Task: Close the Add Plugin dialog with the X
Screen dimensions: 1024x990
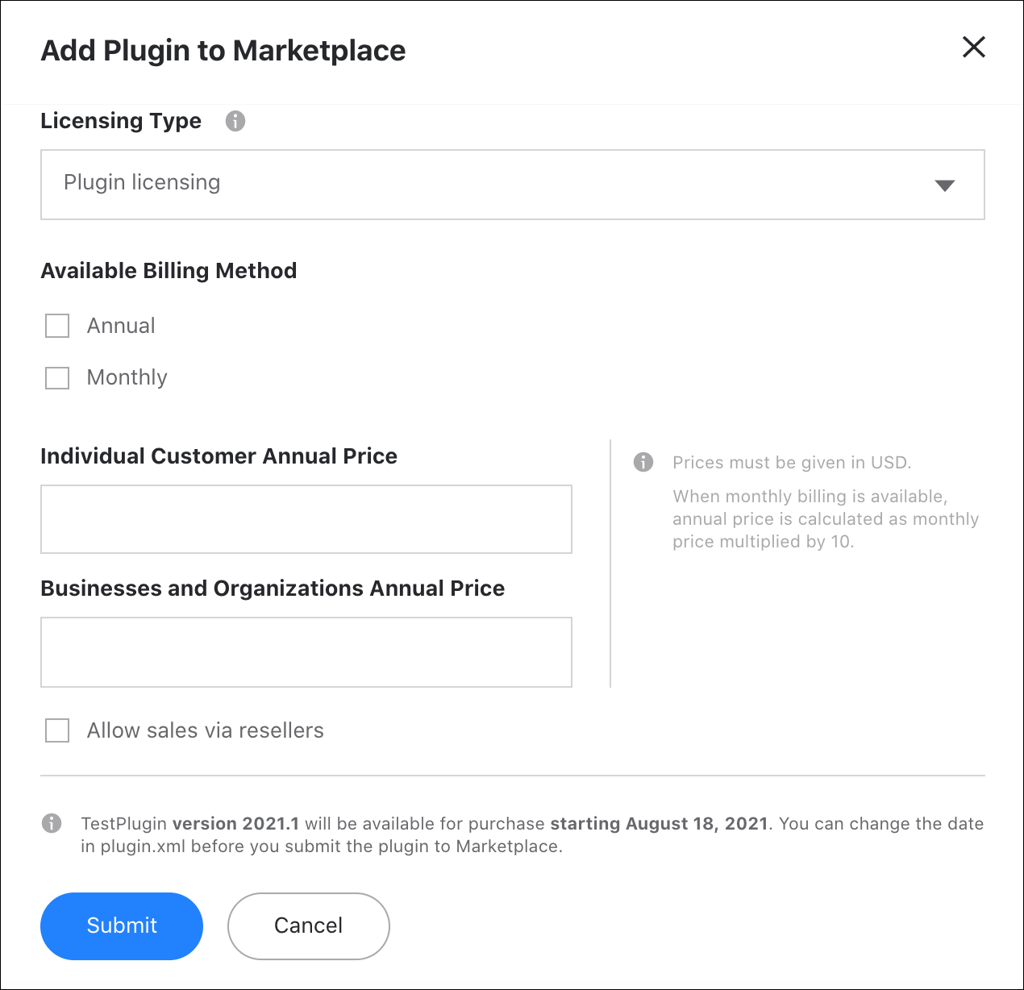Action: click(974, 47)
